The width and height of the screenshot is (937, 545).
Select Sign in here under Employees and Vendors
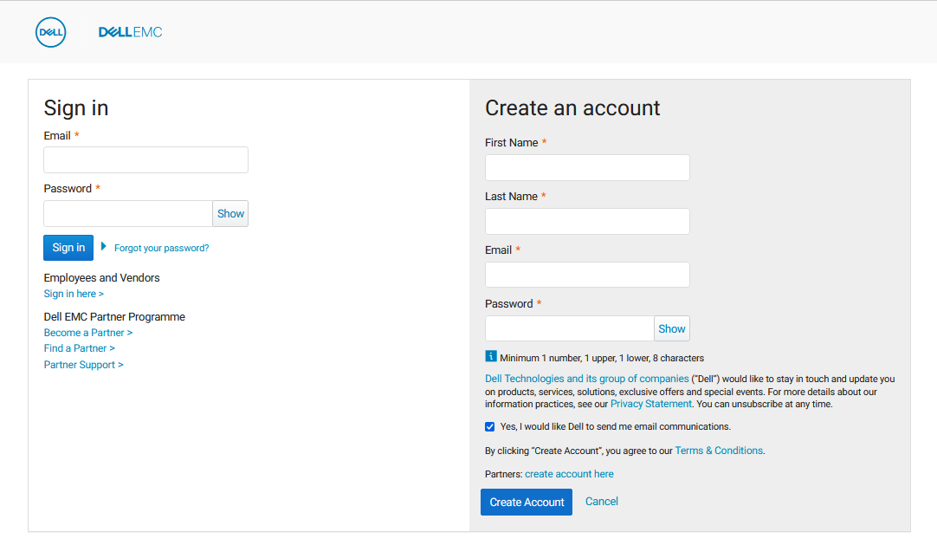tap(74, 293)
